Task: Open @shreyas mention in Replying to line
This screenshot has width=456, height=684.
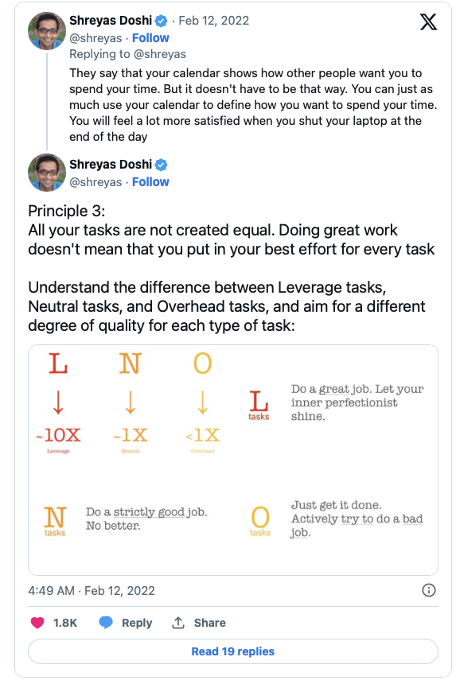Action: [x=160, y=54]
